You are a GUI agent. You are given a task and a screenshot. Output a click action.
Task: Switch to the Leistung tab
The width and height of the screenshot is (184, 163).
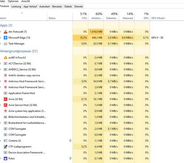[x=16, y=6]
